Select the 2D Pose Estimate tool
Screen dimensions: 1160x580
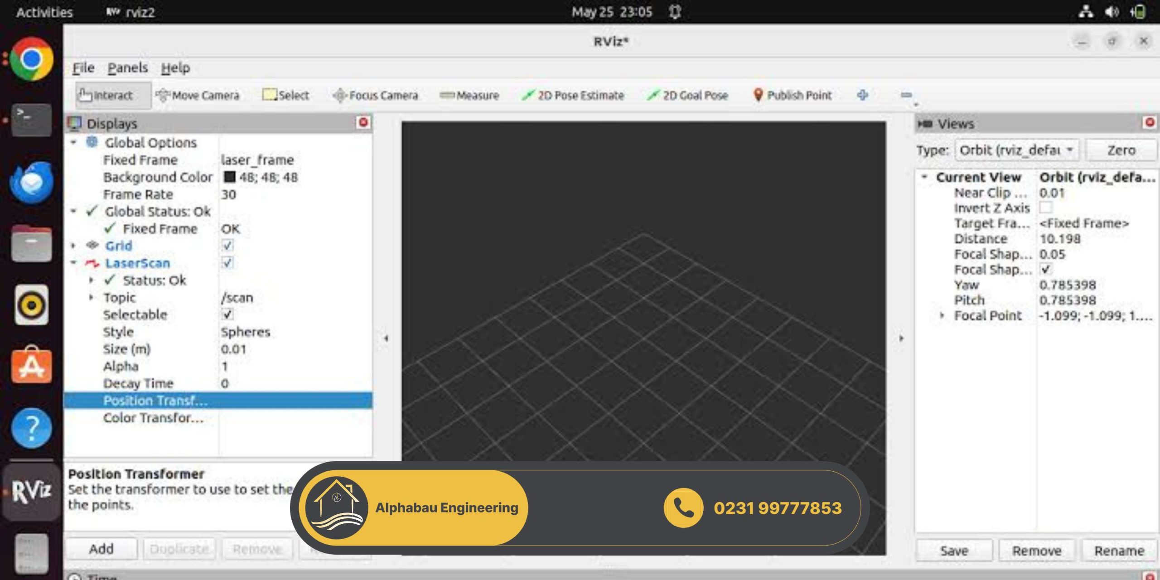[573, 95]
